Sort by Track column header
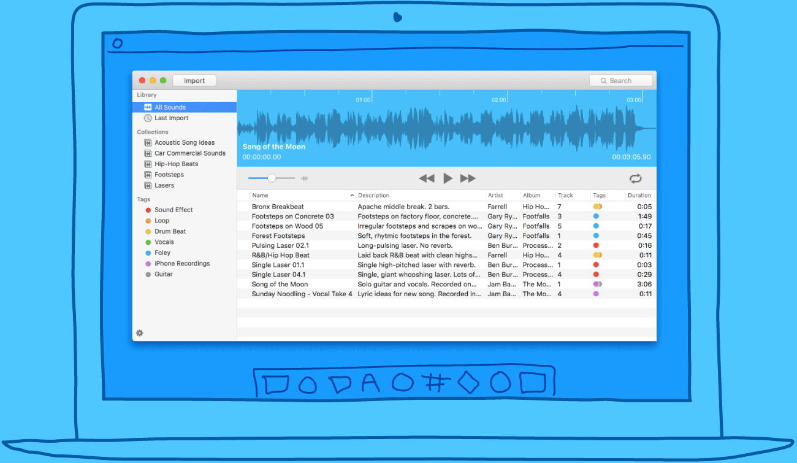Screen dimensions: 797x463 [573, 196]
